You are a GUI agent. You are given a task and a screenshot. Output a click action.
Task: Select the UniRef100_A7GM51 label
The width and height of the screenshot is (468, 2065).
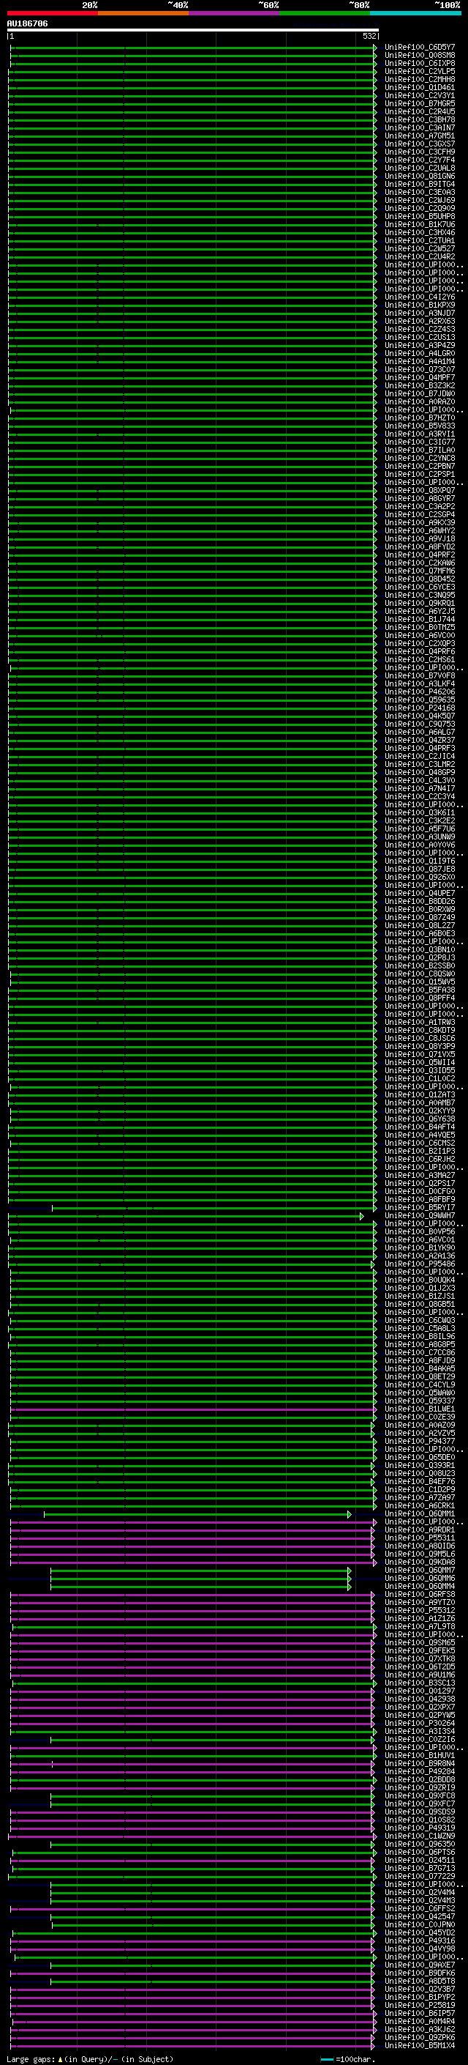(420, 136)
